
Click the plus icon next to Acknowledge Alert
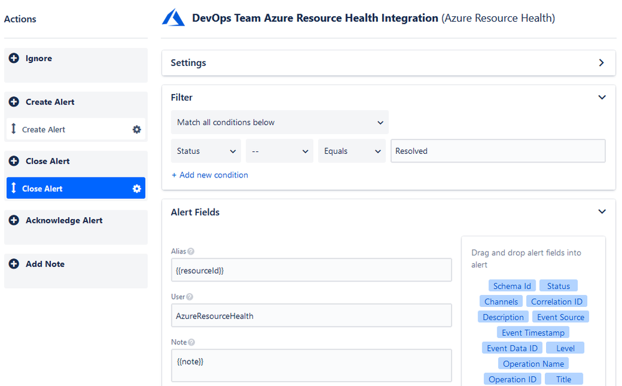click(x=14, y=220)
